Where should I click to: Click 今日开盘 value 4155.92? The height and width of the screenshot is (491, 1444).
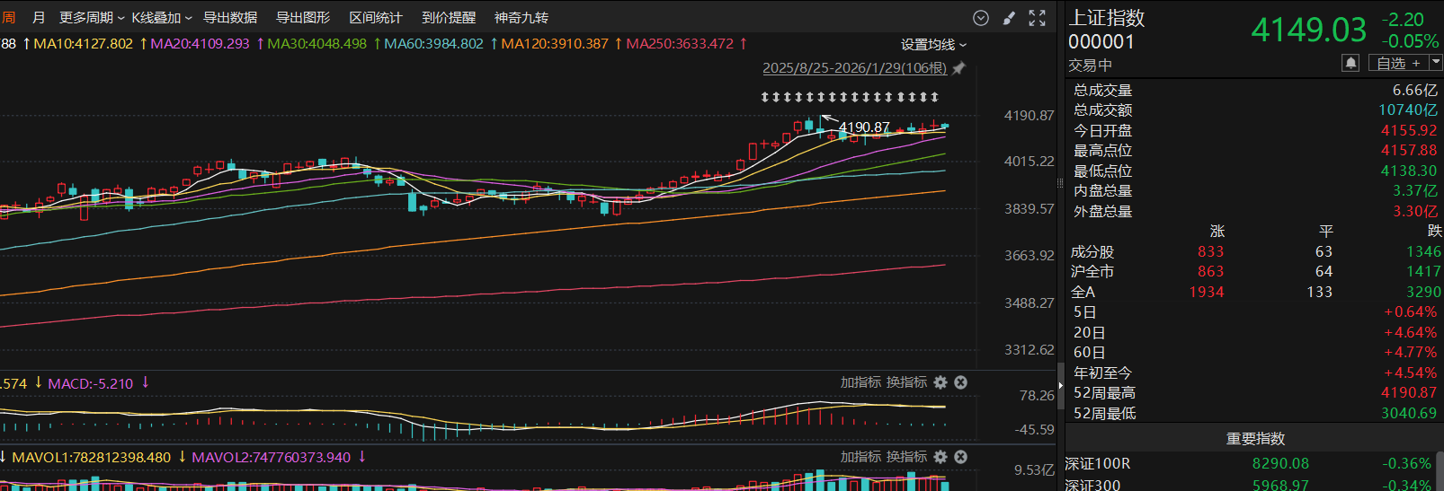coord(1409,131)
